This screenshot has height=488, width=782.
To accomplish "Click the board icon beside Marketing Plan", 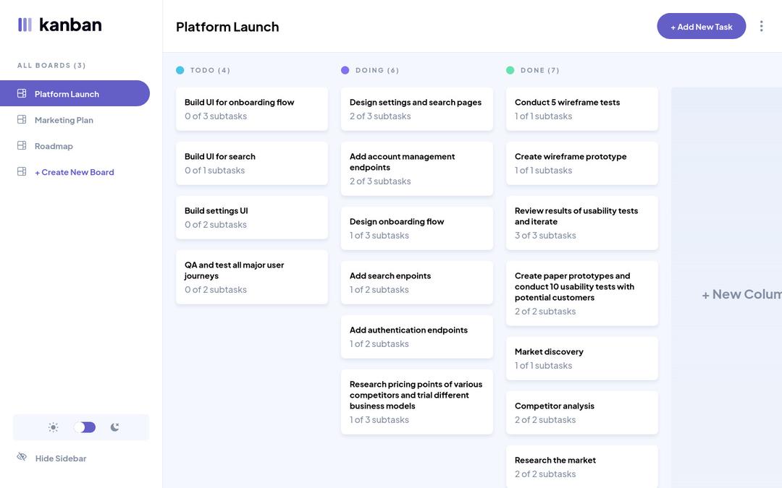I will 20,118.
